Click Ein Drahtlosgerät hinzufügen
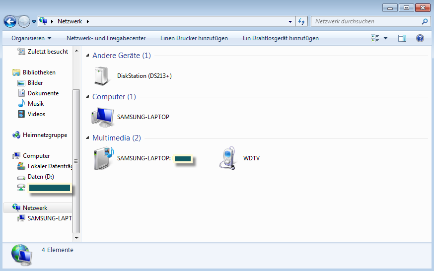The width and height of the screenshot is (434, 271). (x=281, y=38)
